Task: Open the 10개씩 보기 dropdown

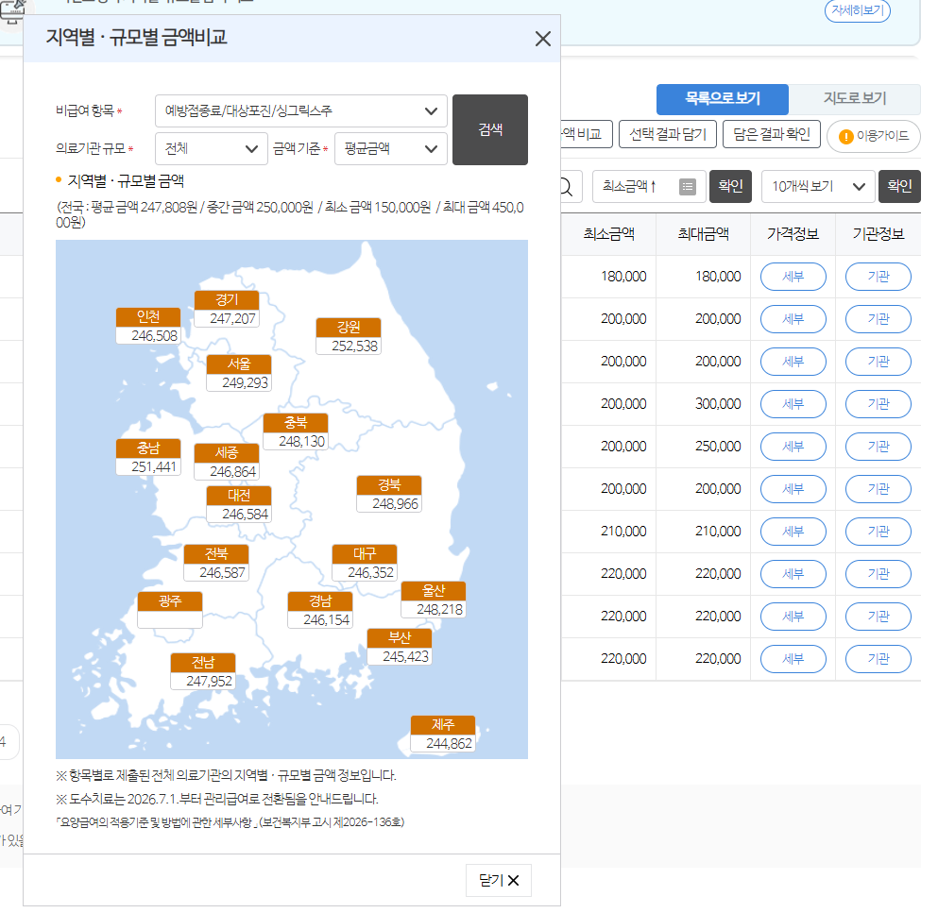Action: (x=818, y=186)
